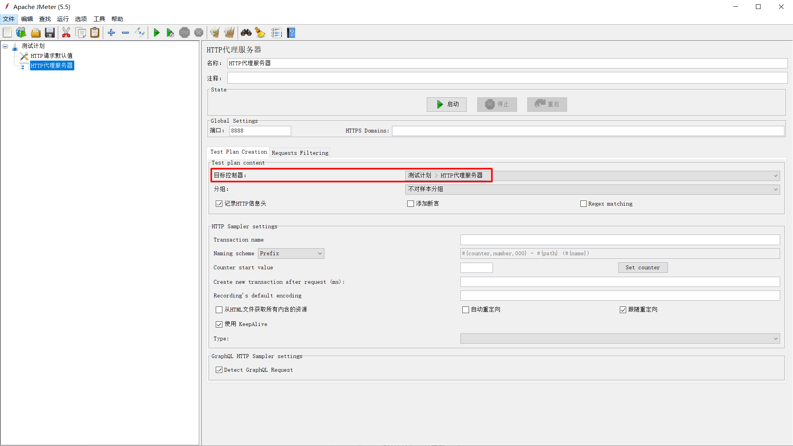This screenshot has width=793, height=446.
Task: Click Start no pauses icon
Action: tap(170, 33)
